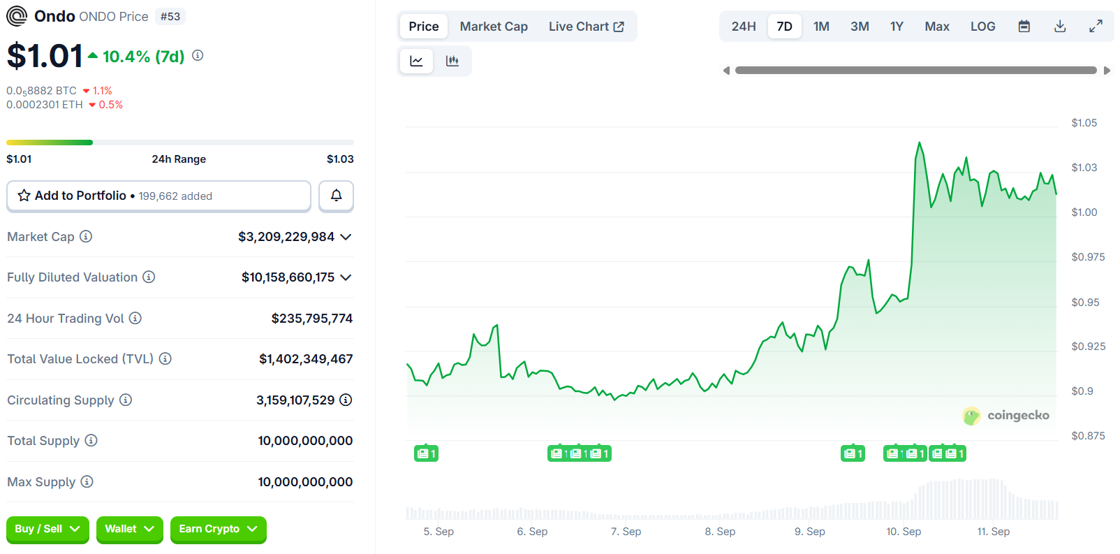Select 7D time range

pyautogui.click(x=785, y=27)
